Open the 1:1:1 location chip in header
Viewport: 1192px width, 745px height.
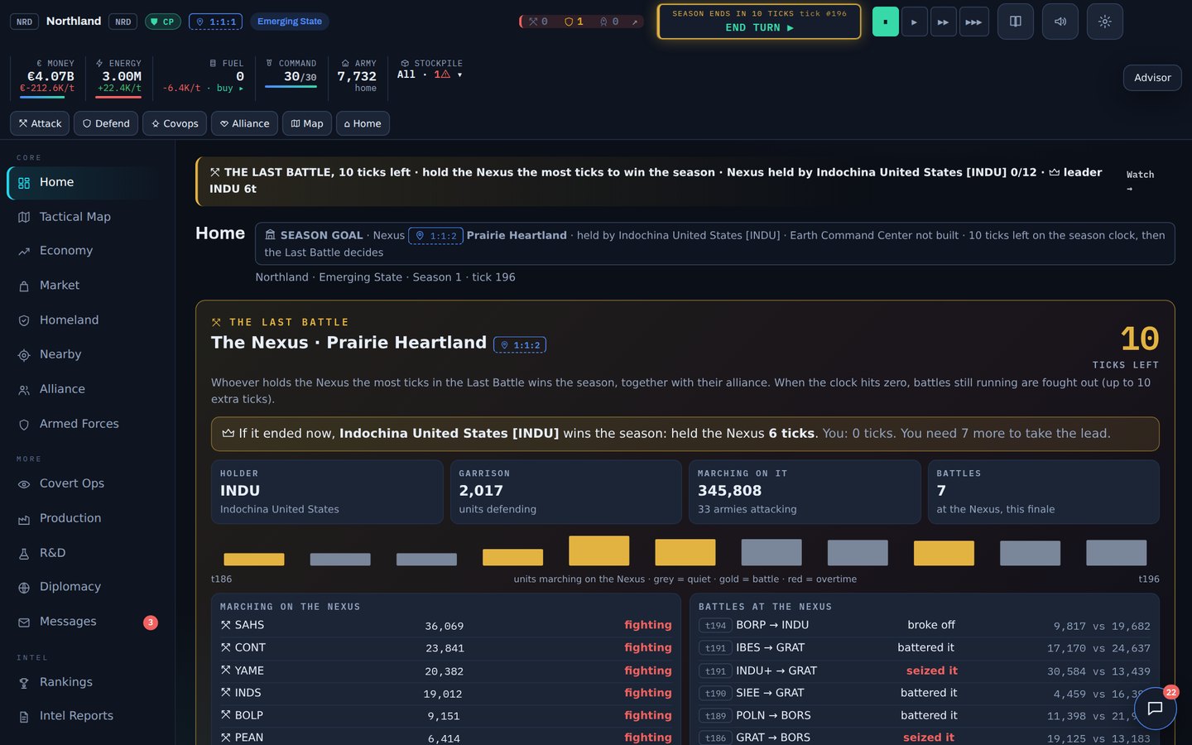point(215,22)
